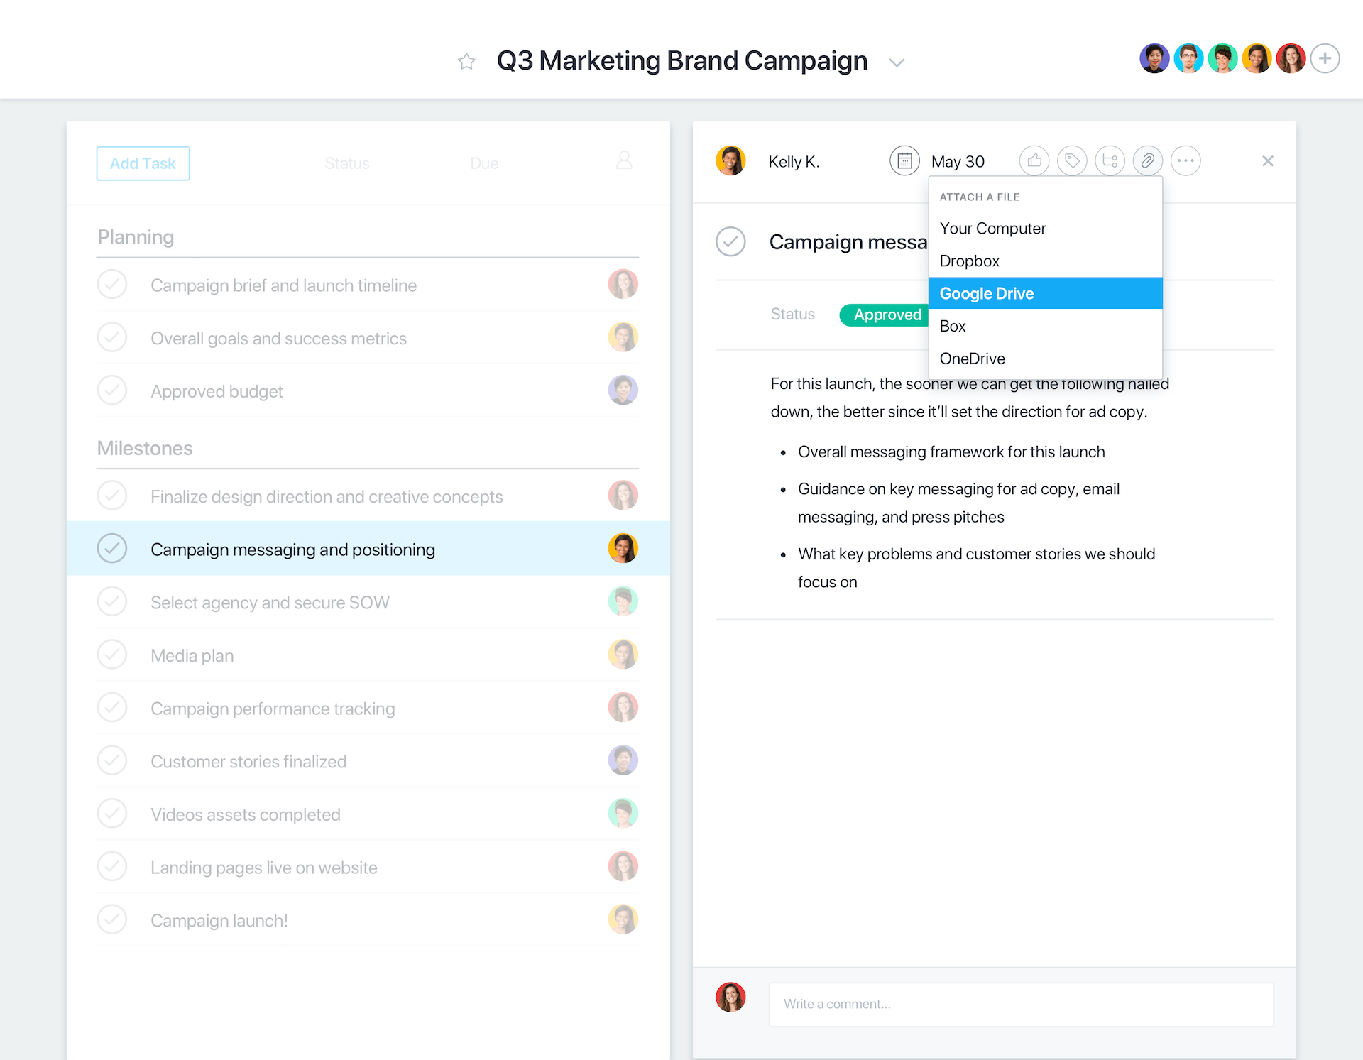Click the Add Task button

[x=143, y=163]
